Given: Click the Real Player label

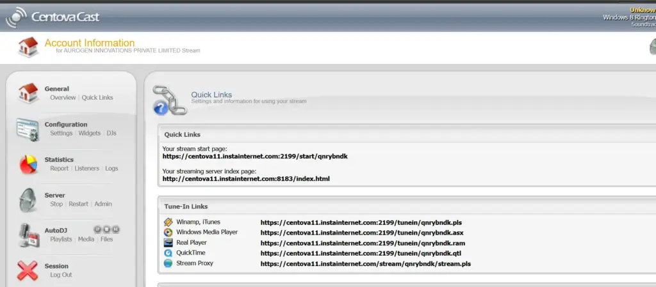Looking at the screenshot, I should 191,242.
